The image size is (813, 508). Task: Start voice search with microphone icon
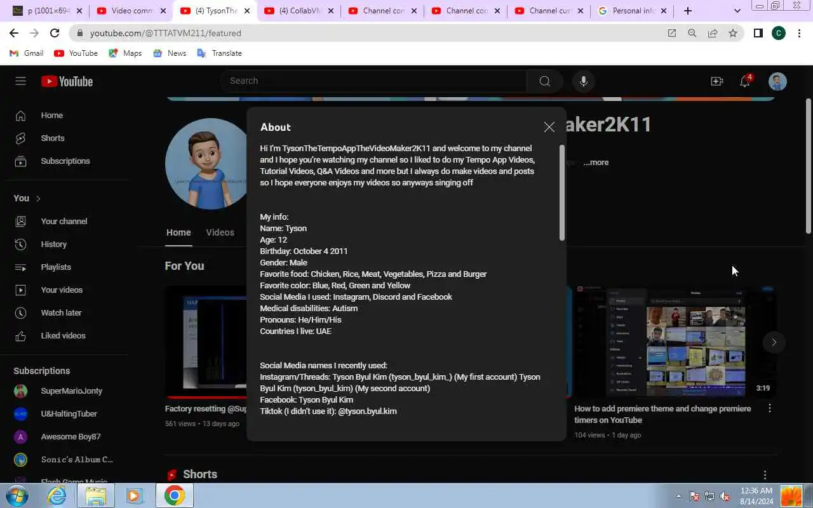583,81
